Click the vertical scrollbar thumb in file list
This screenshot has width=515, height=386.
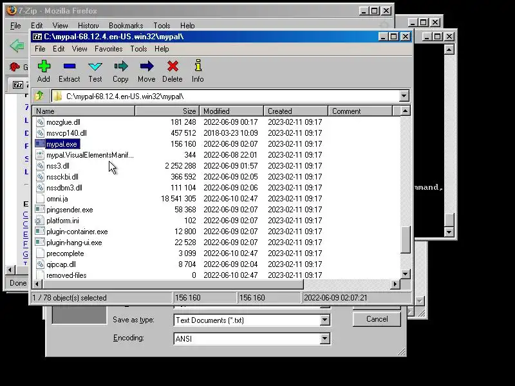click(406, 239)
